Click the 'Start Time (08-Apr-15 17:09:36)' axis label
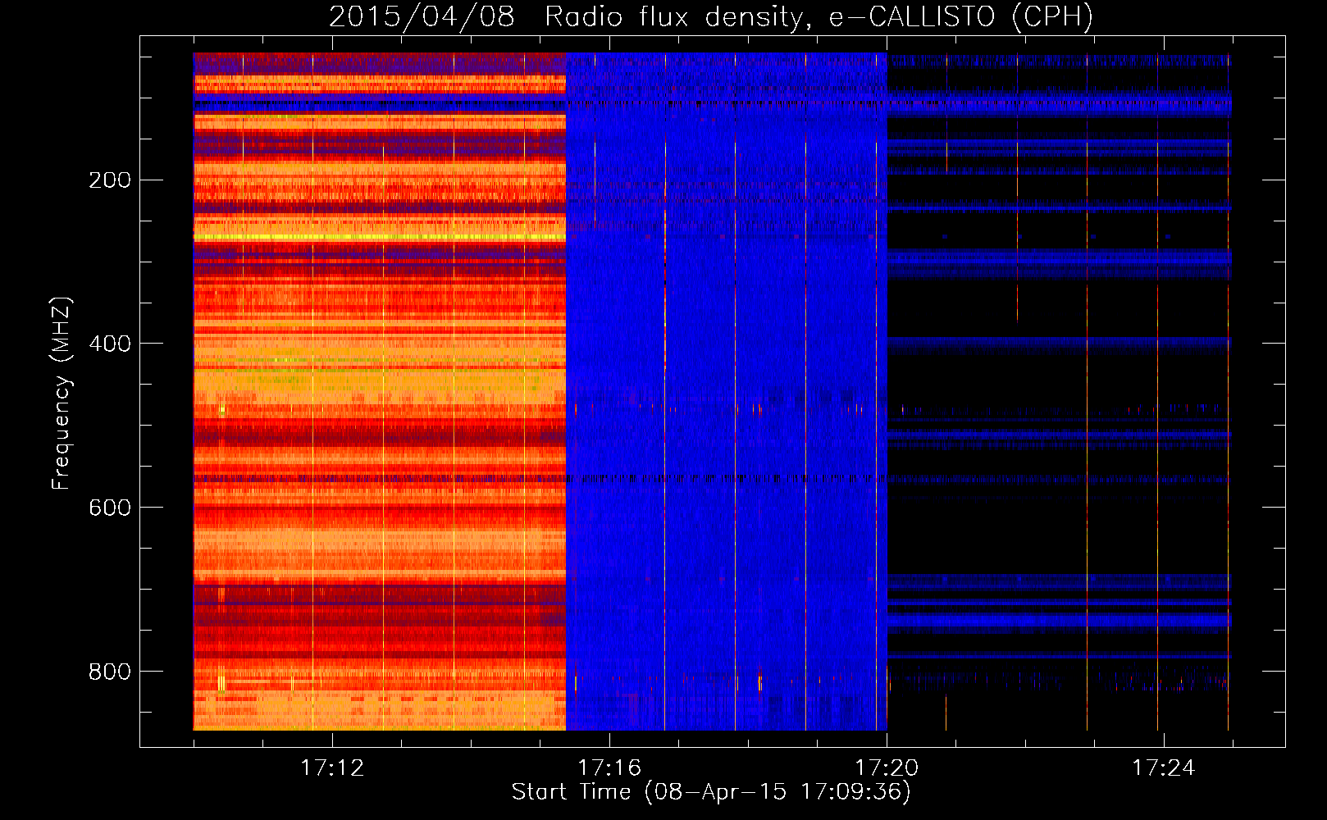 coord(711,792)
